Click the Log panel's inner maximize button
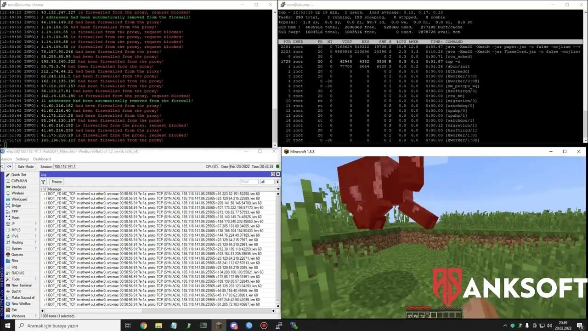 click(273, 174)
